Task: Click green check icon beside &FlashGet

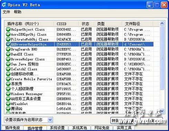Action: [x=8, y=104]
